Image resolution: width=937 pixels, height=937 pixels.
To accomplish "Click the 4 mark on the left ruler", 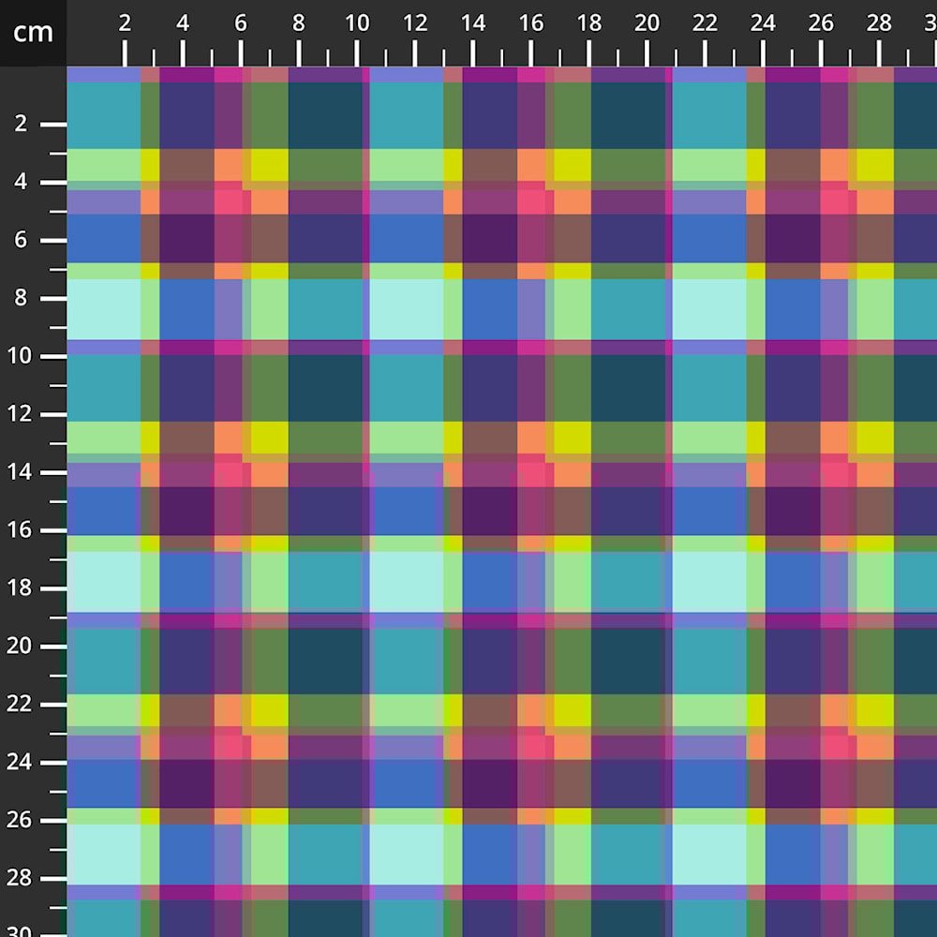I will [x=22, y=182].
